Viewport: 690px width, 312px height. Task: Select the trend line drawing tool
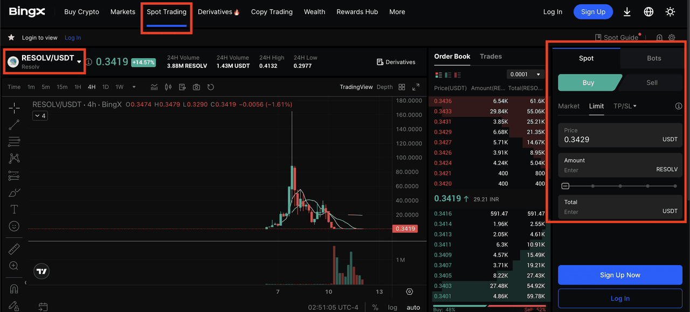pyautogui.click(x=14, y=125)
